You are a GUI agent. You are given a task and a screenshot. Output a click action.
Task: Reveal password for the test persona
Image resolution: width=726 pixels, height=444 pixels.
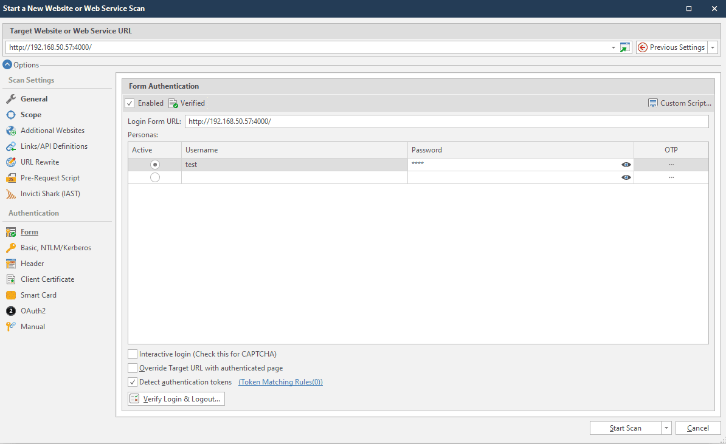tap(626, 165)
